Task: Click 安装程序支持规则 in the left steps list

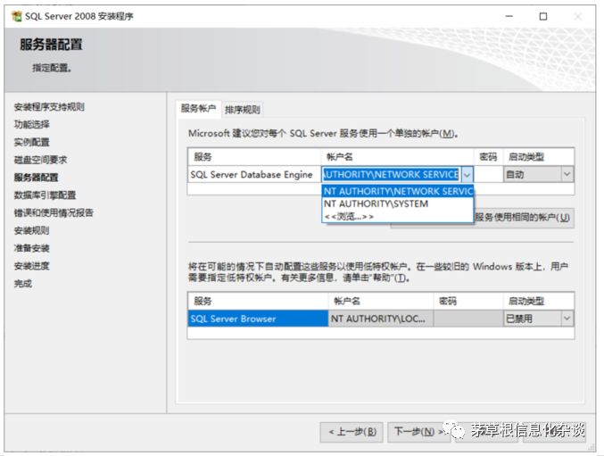Action: tap(49, 107)
